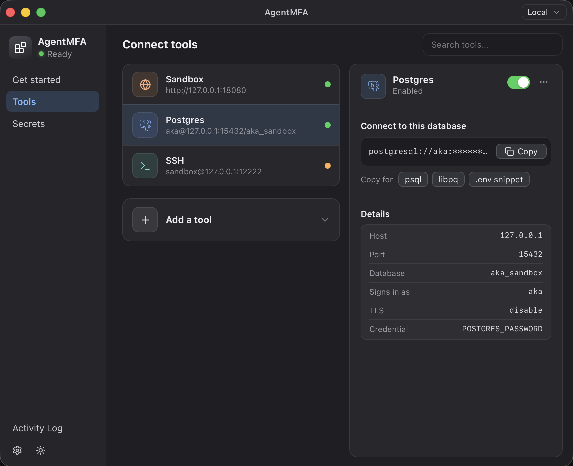Click Credential value POSTGRES_PASSWORD
Viewport: 573px width, 466px height.
click(502, 329)
